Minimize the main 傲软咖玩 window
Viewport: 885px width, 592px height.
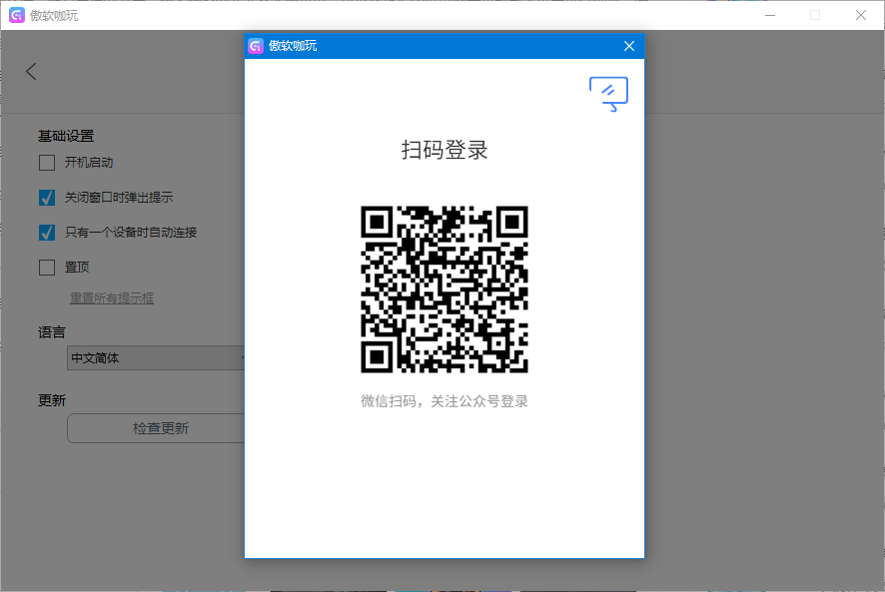click(770, 15)
